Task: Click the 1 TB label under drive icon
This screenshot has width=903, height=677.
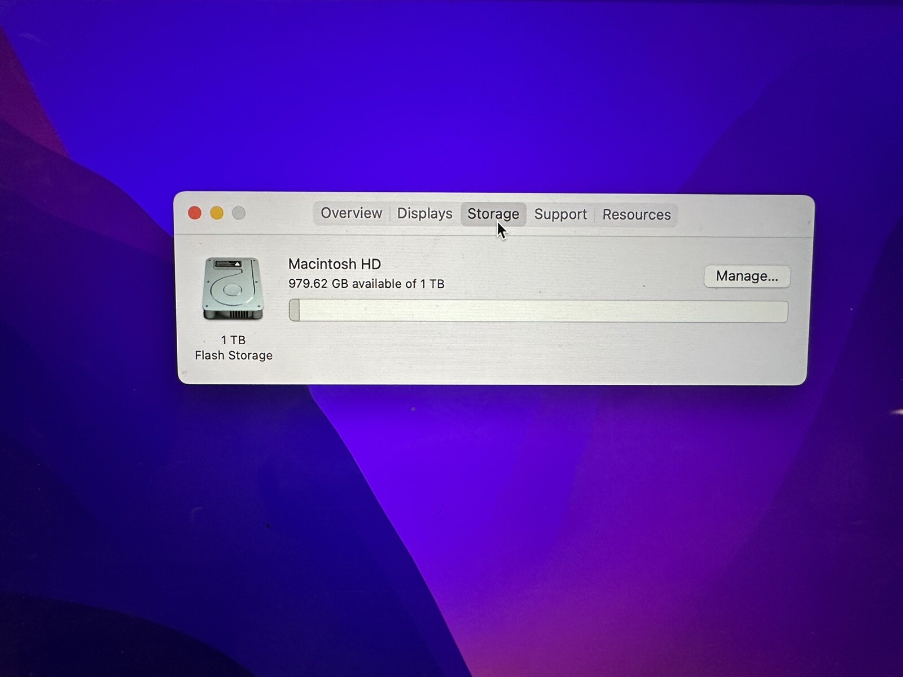Action: pos(233,340)
